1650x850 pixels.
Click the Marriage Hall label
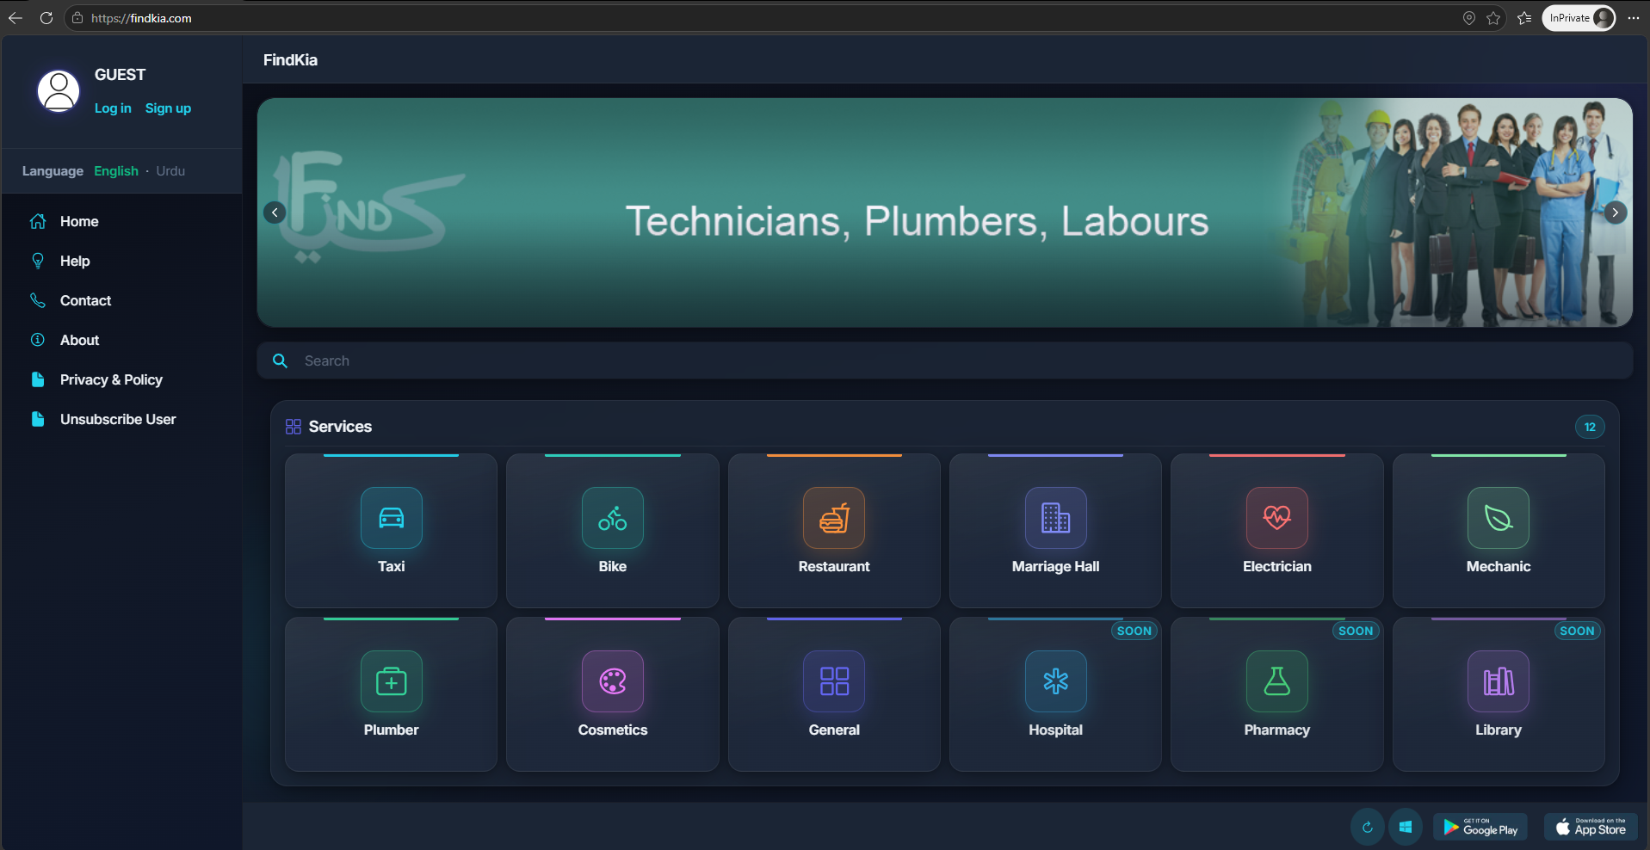pyautogui.click(x=1055, y=566)
